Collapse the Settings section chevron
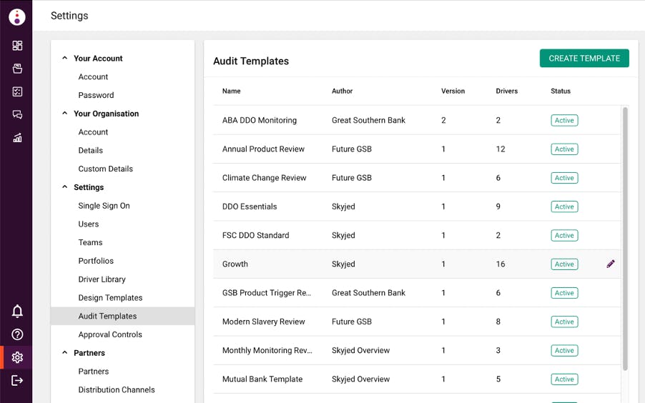Image resolution: width=645 pixels, height=403 pixels. coord(64,187)
